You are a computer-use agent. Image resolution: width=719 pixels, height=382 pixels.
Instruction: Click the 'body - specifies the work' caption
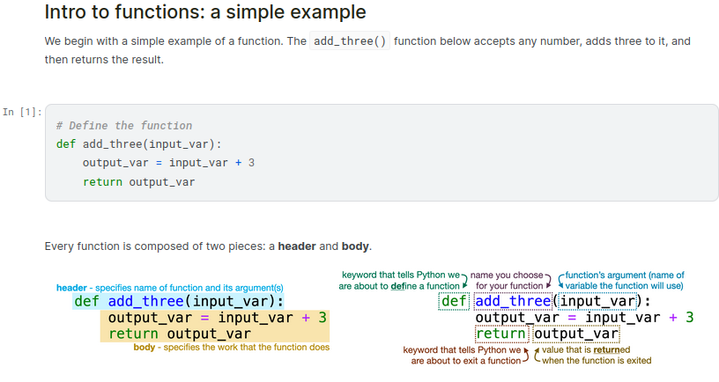(231, 348)
